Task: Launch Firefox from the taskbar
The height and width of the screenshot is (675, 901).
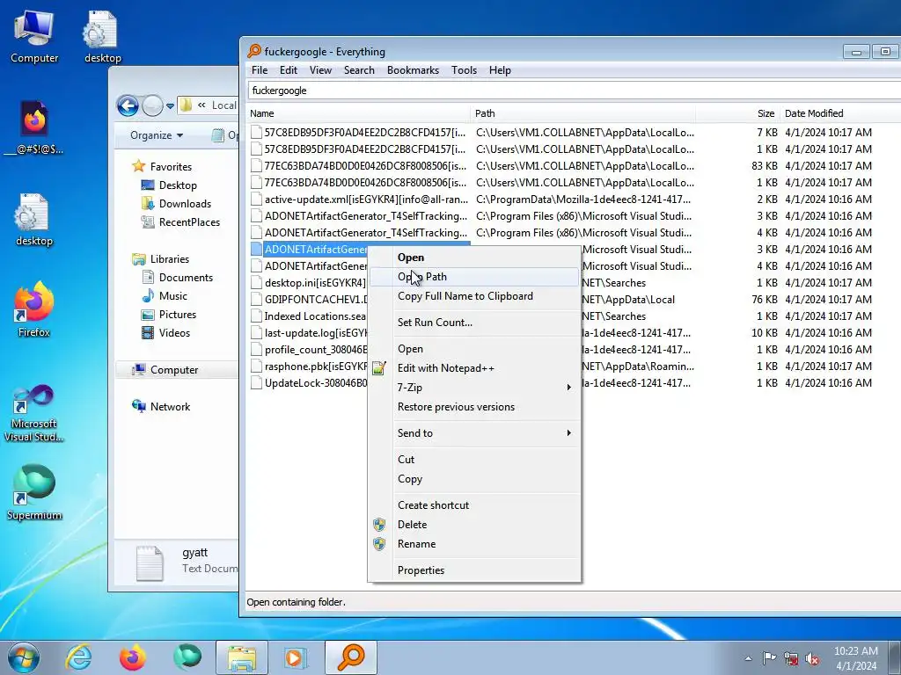Action: [x=132, y=657]
